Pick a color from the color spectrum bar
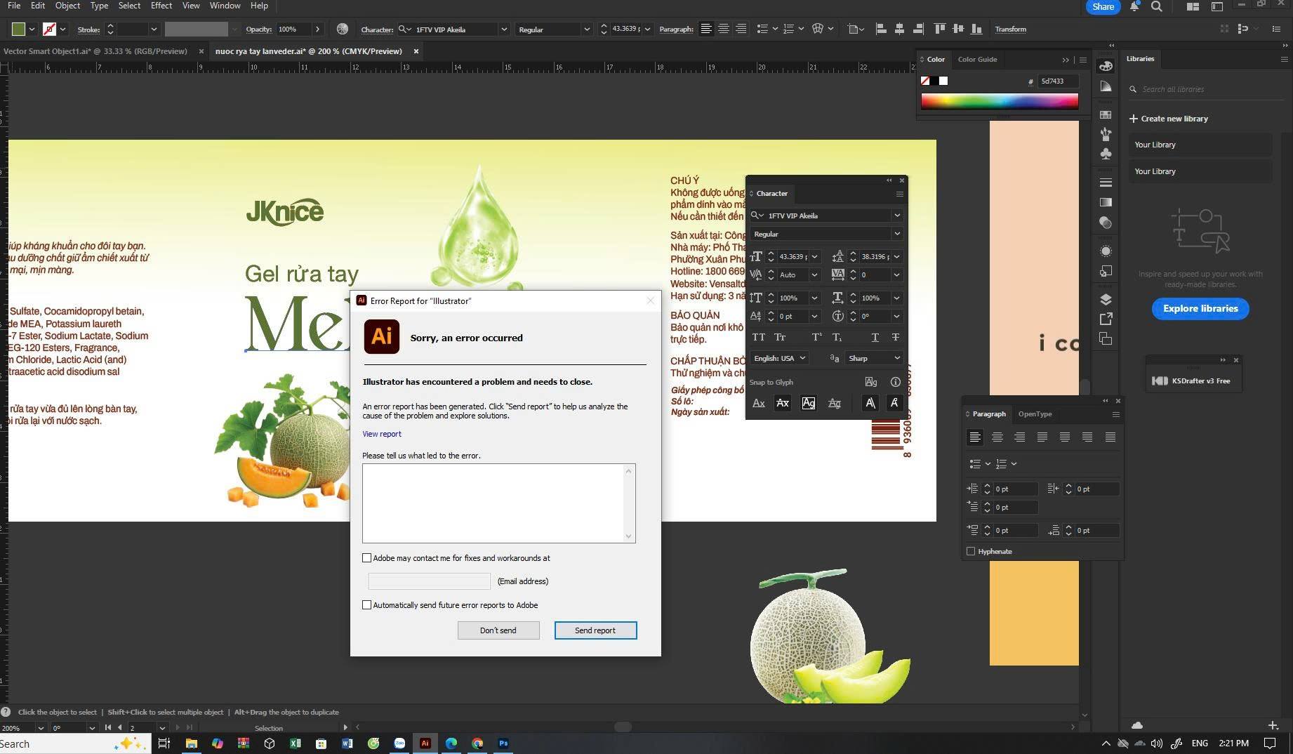The image size is (1293, 754). tap(1000, 101)
